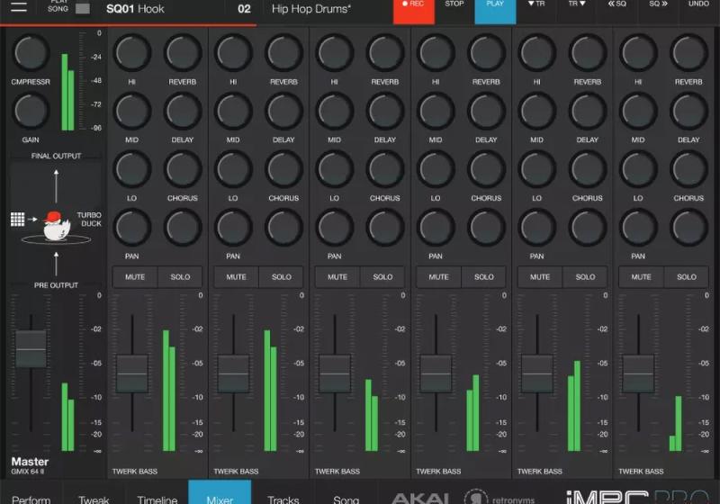
Task: Go to the next track with TR▼
Action: click(577, 11)
